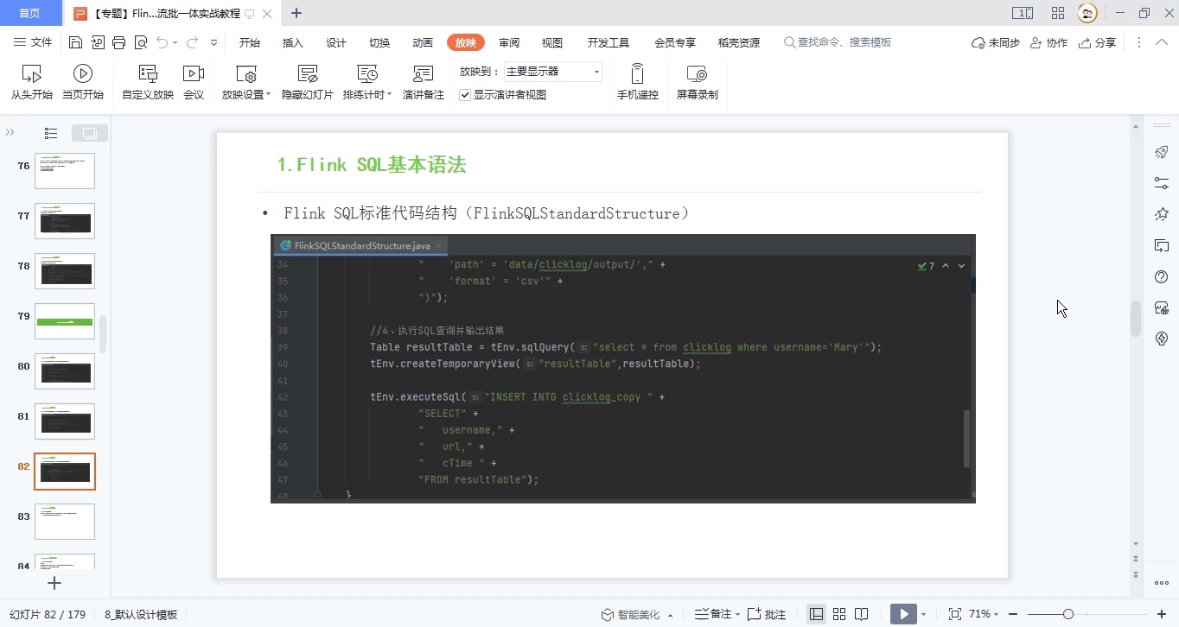Viewport: 1179px width, 627px height.
Task: Toggle the outline pane view on the left
Action: (50, 133)
